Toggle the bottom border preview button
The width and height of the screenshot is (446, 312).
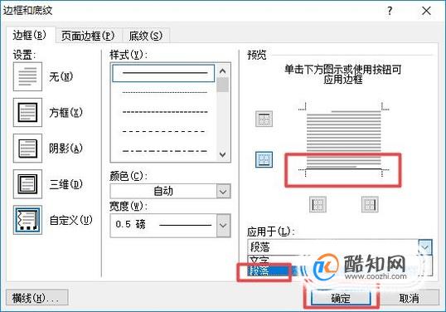(264, 159)
